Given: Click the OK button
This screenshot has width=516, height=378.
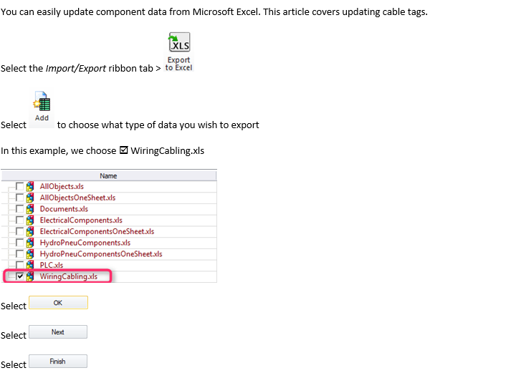Looking at the screenshot, I should (x=58, y=303).
